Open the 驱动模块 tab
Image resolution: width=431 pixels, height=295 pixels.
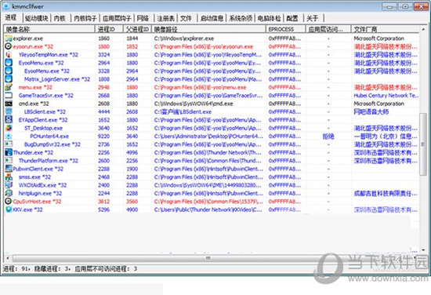(x=37, y=19)
